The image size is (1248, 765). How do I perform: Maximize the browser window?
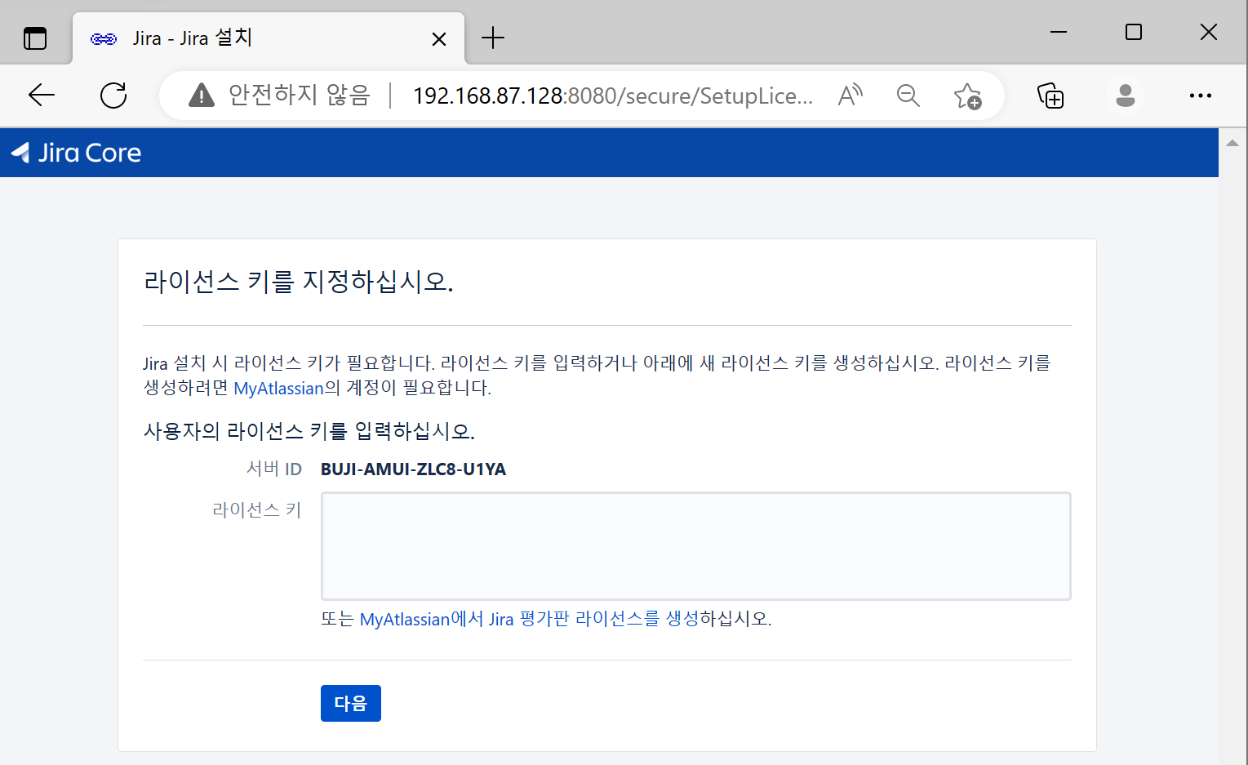point(1134,32)
